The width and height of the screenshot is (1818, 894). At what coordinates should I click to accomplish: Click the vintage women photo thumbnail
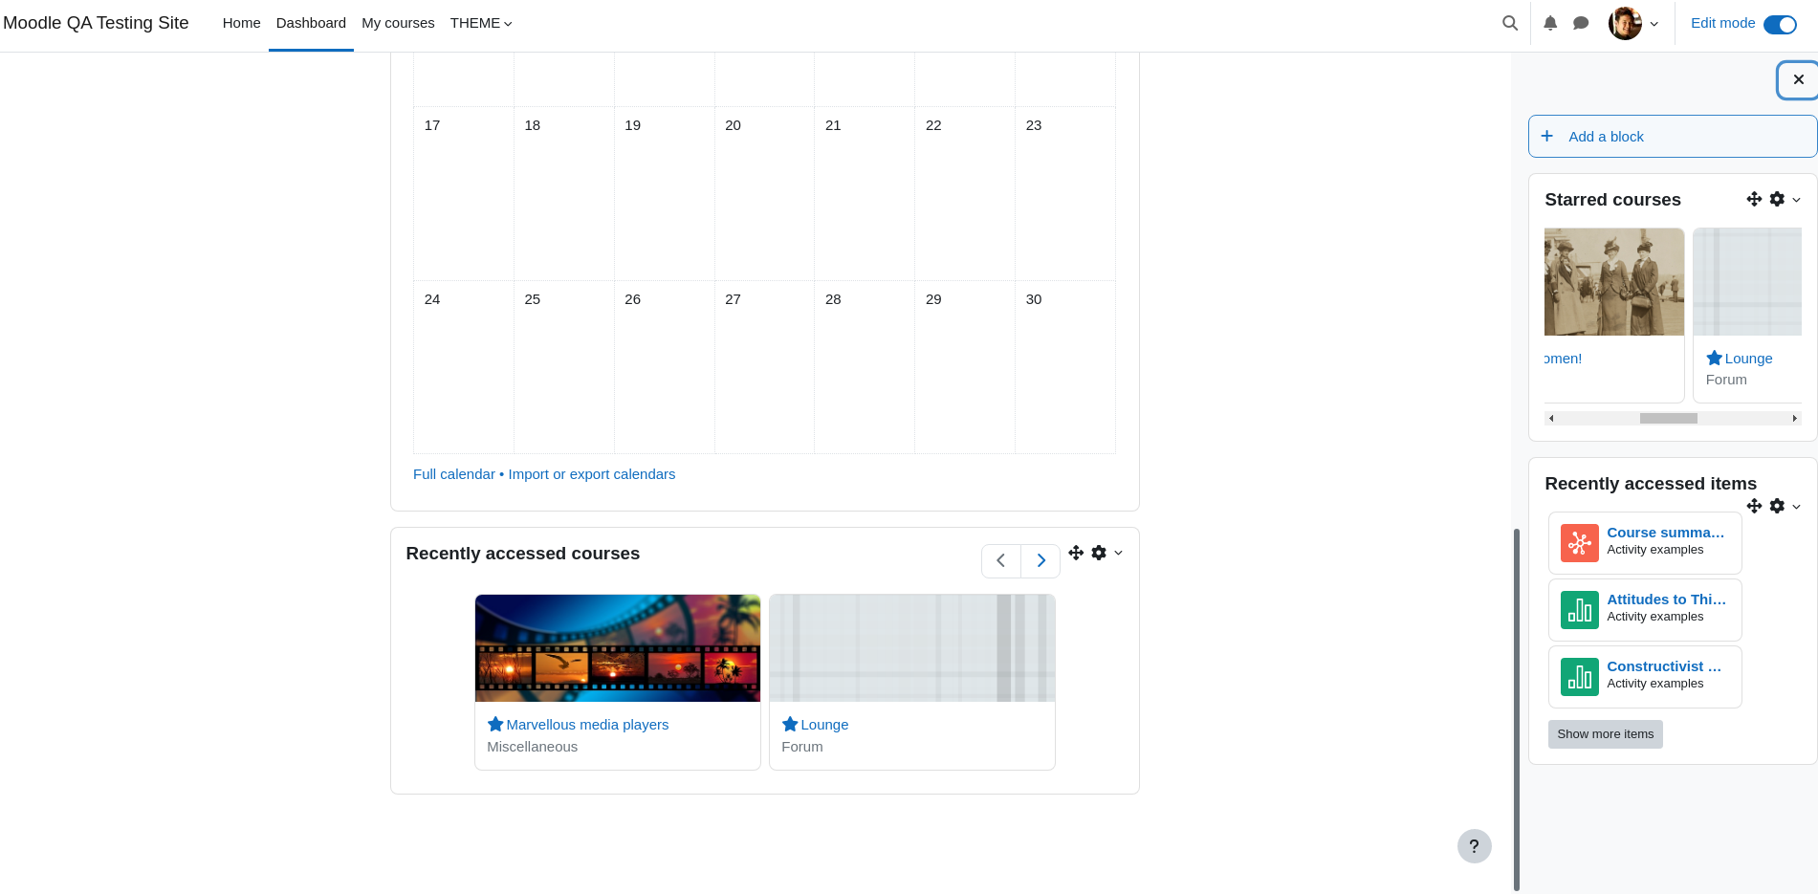[x=1614, y=282]
